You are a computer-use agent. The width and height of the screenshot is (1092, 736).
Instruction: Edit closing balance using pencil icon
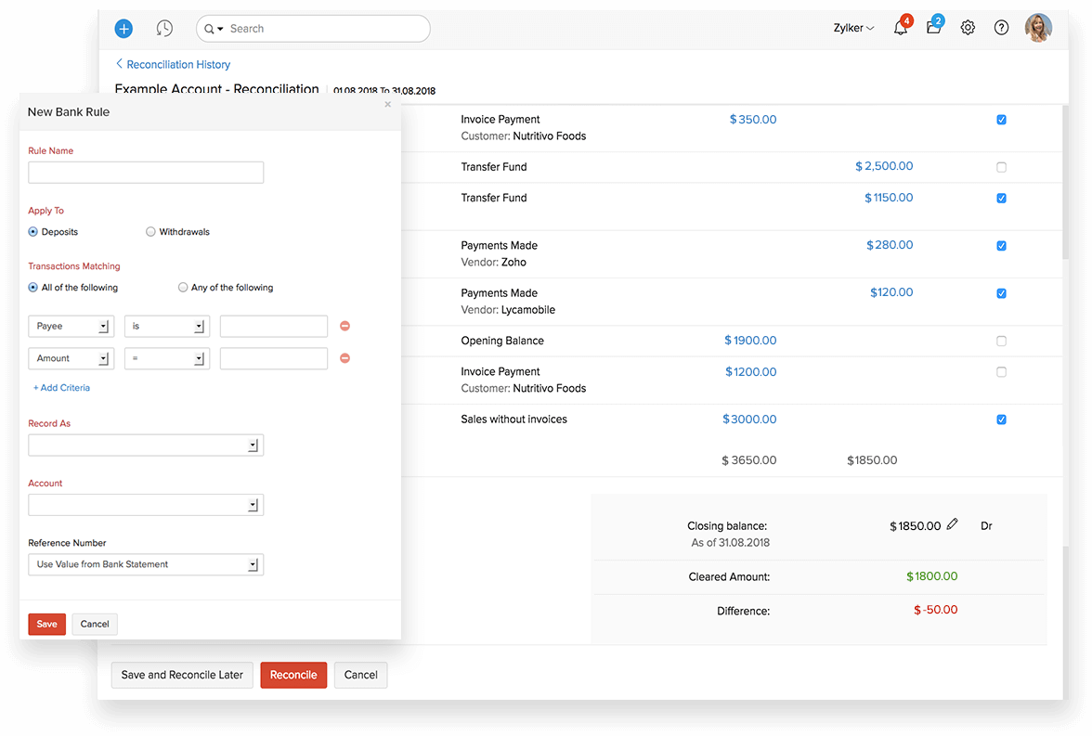click(953, 524)
